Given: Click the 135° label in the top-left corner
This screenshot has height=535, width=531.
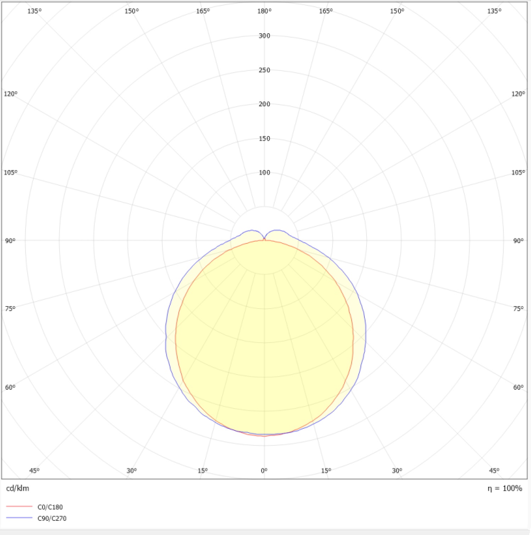Looking at the screenshot, I should click(x=34, y=11).
